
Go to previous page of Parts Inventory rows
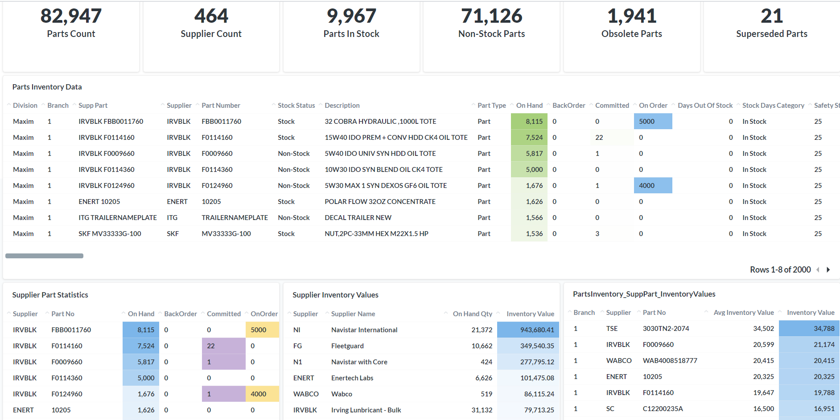point(818,269)
